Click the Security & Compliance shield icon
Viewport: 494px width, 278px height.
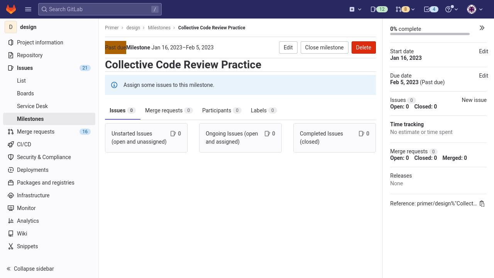point(11,157)
